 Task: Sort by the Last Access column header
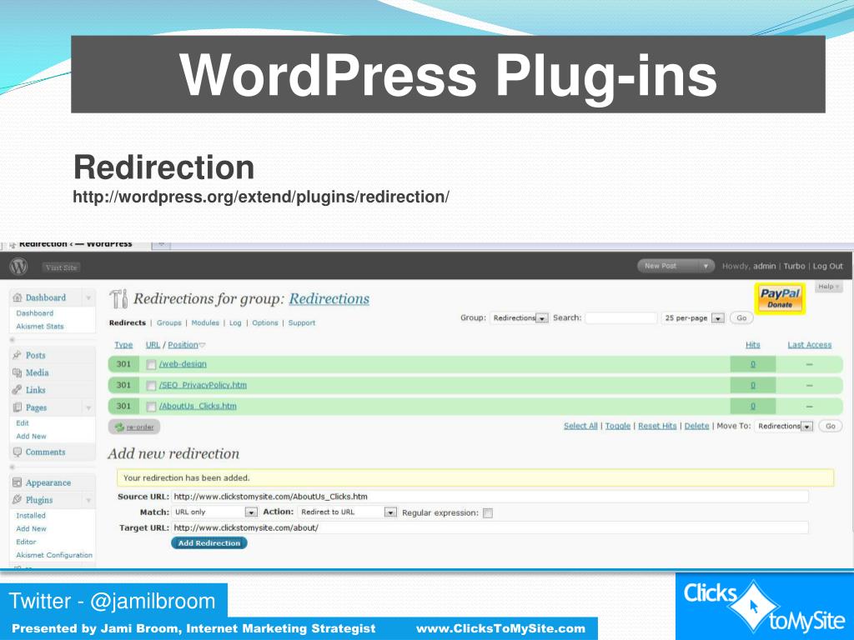(809, 345)
